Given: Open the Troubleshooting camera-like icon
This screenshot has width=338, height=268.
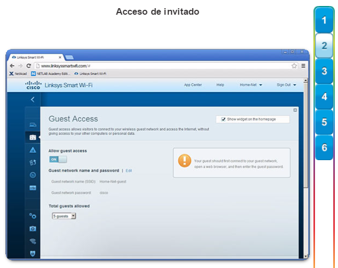Looking at the screenshot, I should (33, 229).
